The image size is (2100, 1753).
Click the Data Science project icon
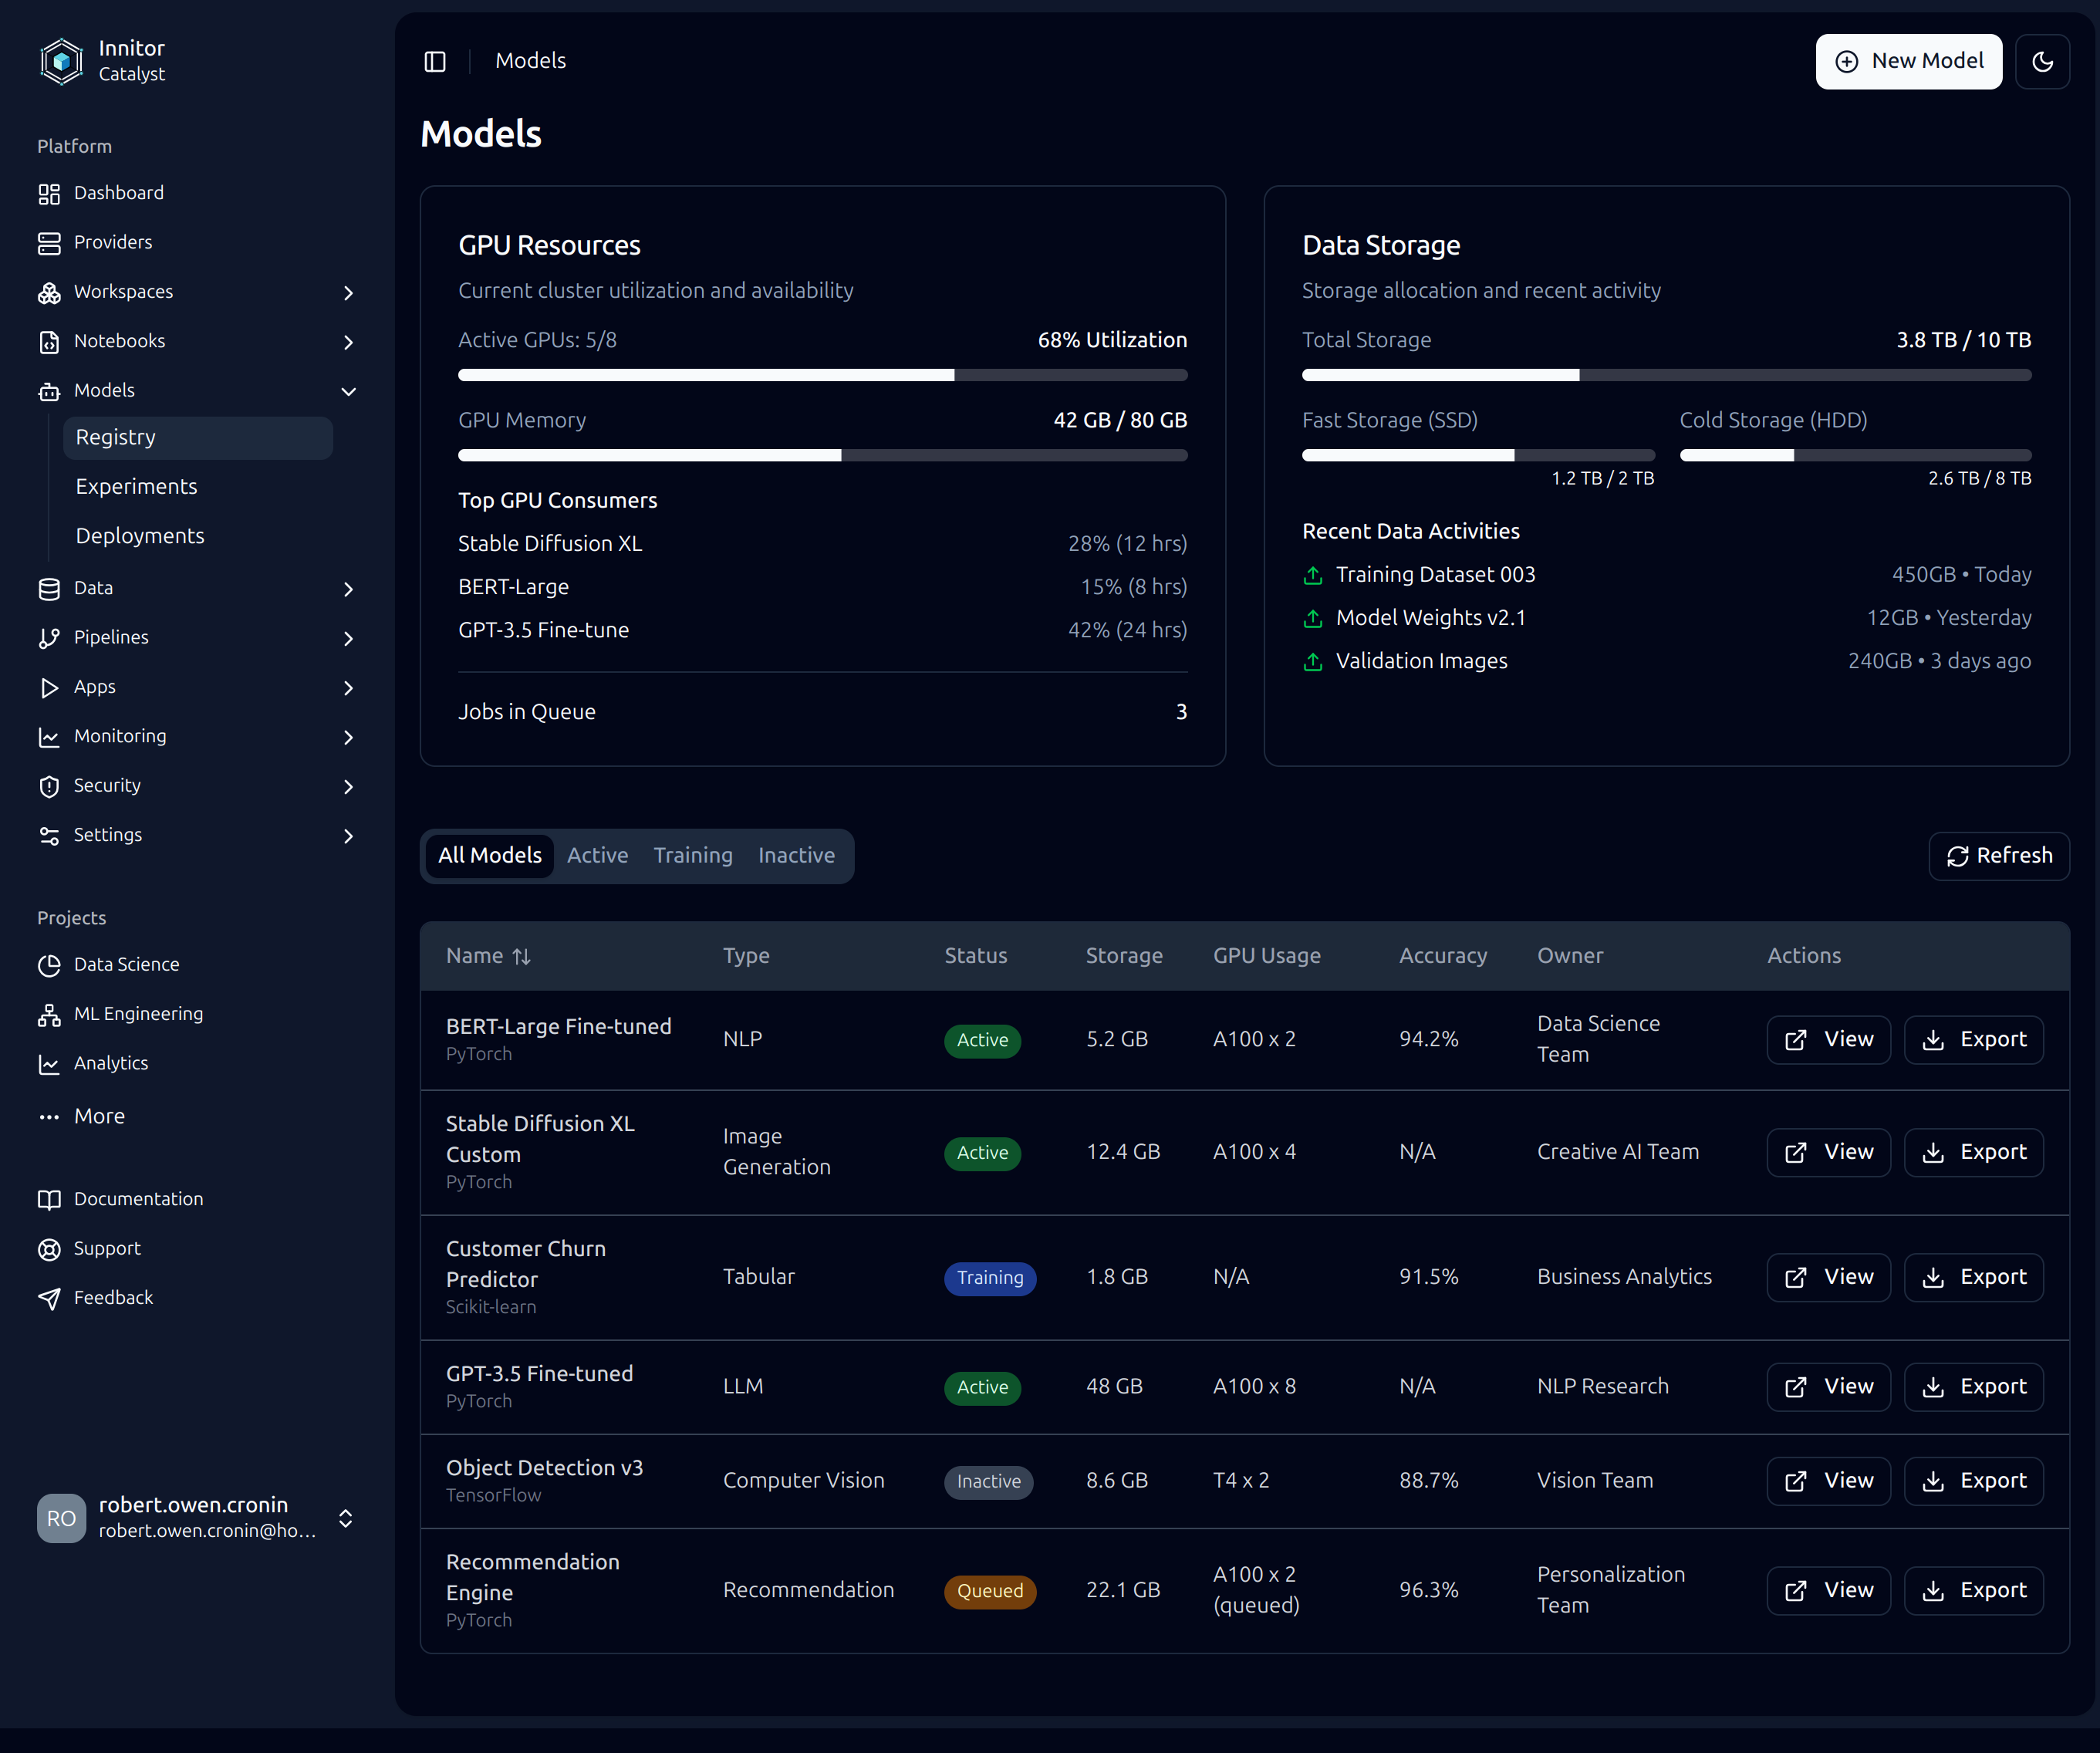point(49,965)
